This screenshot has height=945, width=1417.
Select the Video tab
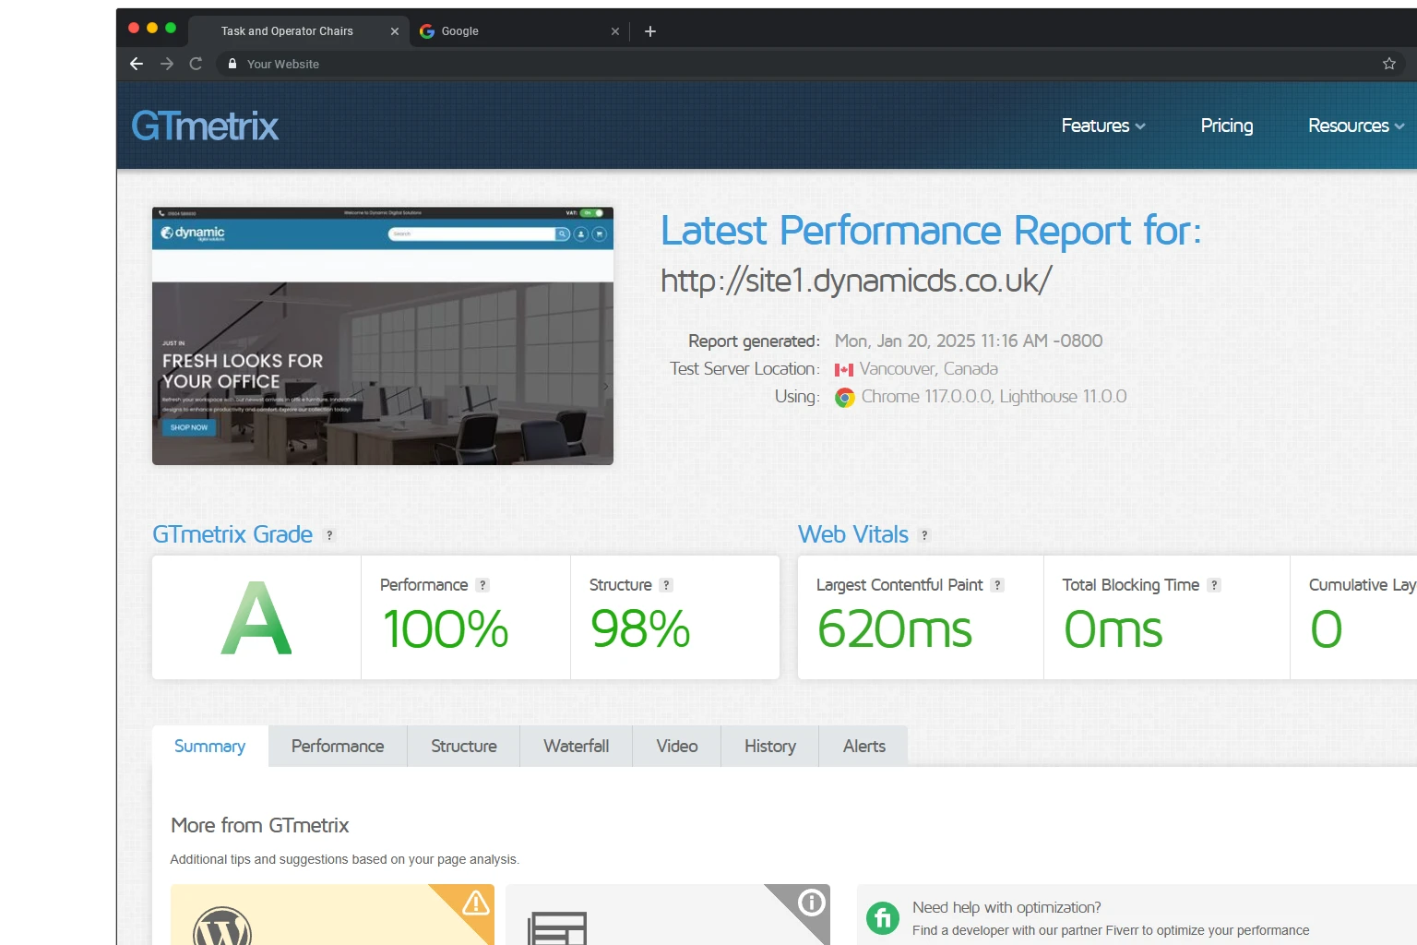[677, 747]
